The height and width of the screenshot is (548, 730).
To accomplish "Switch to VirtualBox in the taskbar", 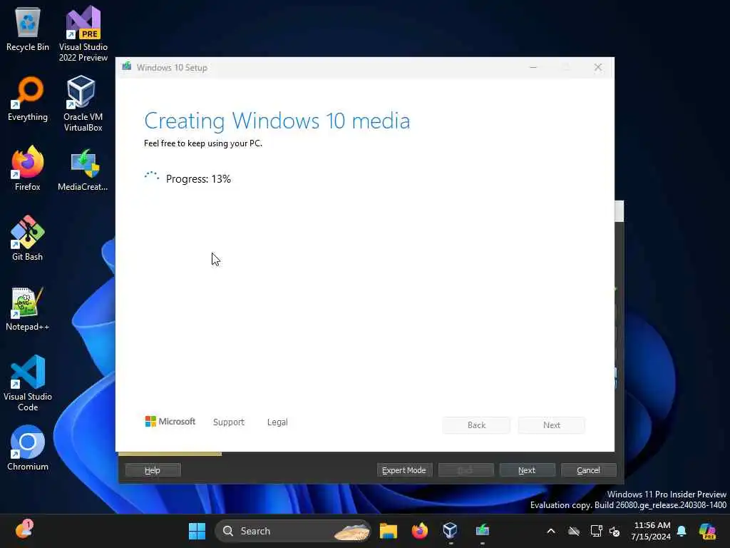I will pyautogui.click(x=451, y=531).
